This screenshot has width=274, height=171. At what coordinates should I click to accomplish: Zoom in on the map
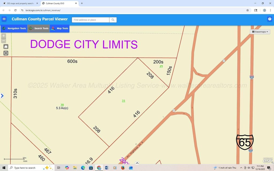pos(3,36)
